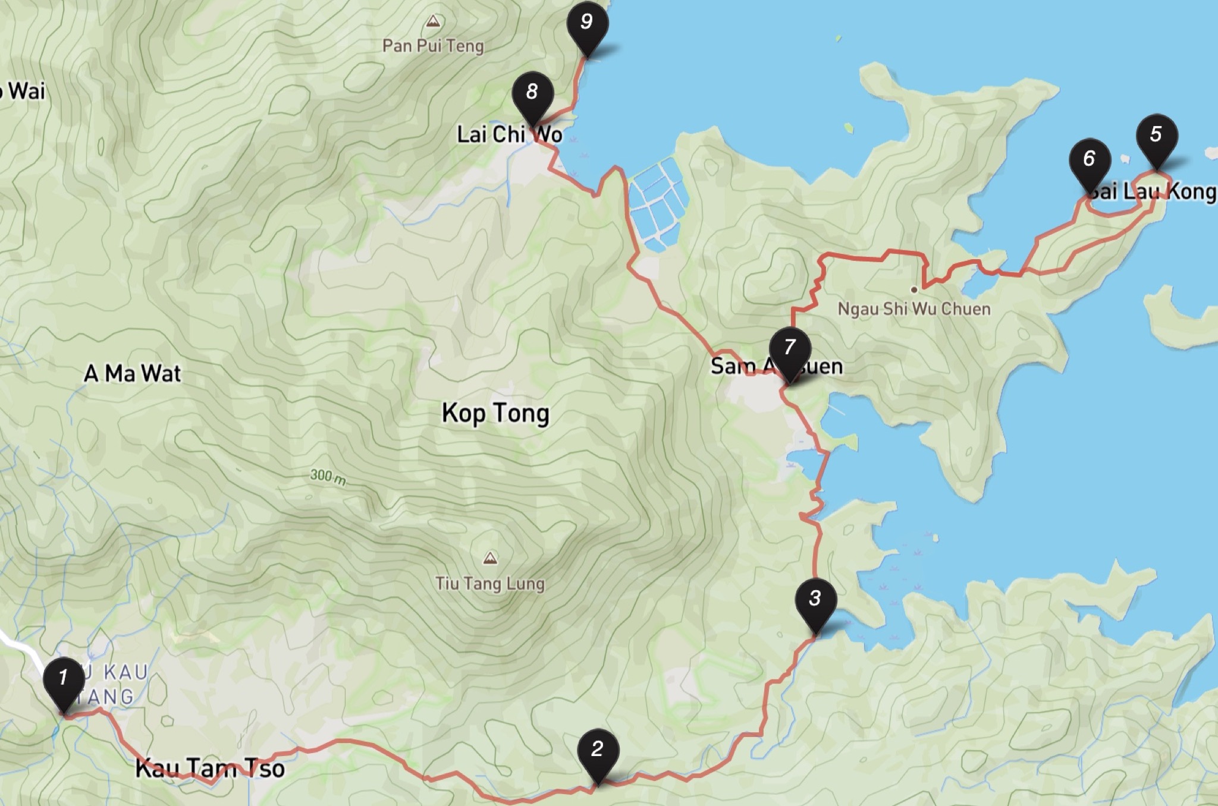Click waypoint marker 9 on the coast
The height and width of the screenshot is (806, 1218).
(x=588, y=27)
